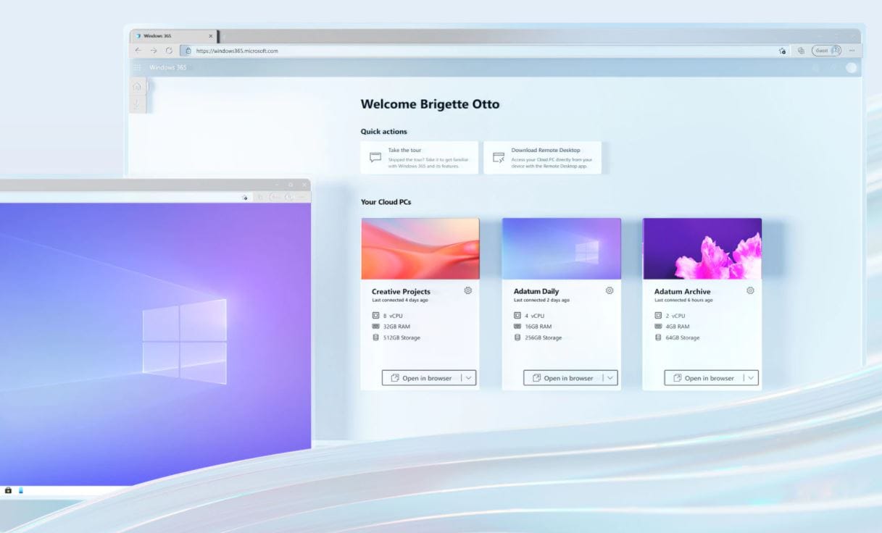Open Adatum Archive settings gear
Image resolution: width=882 pixels, height=533 pixels.
pyautogui.click(x=750, y=290)
